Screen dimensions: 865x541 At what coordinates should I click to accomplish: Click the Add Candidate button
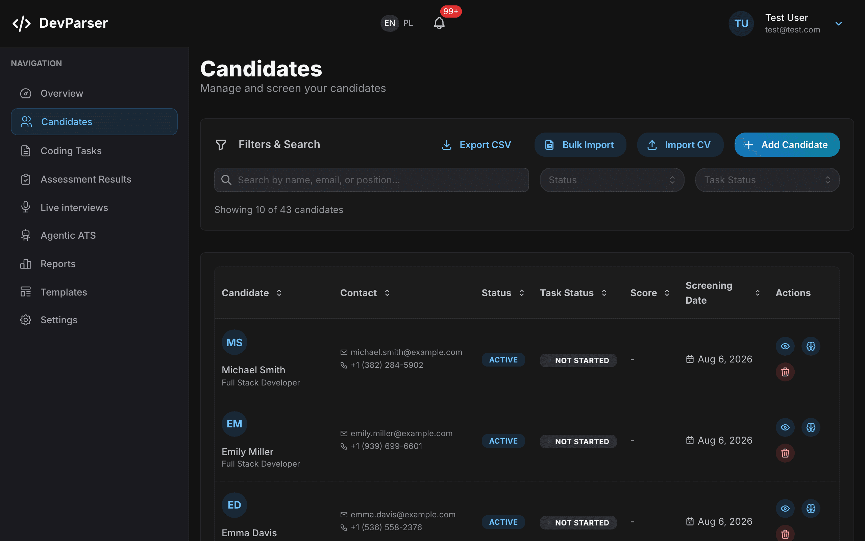click(787, 145)
